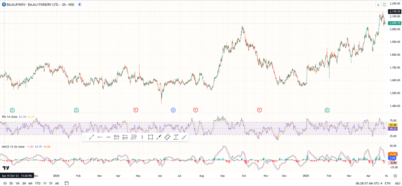Toggle ADJ adjusted data setting
The height and width of the screenshot is (186, 402).
pos(397,183)
